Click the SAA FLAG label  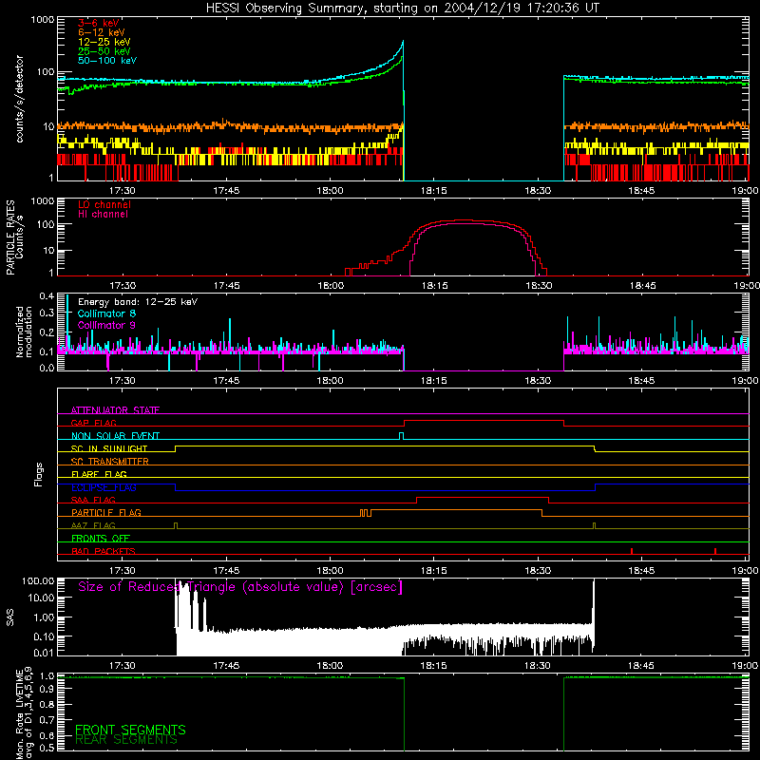(x=93, y=500)
